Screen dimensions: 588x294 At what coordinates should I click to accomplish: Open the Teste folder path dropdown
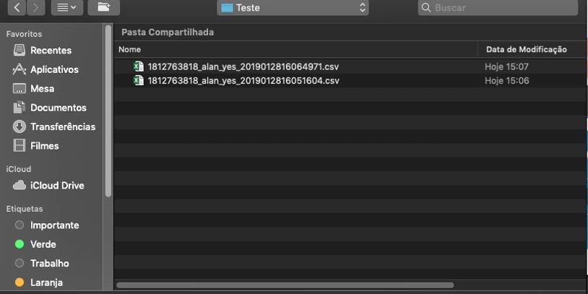coord(293,8)
